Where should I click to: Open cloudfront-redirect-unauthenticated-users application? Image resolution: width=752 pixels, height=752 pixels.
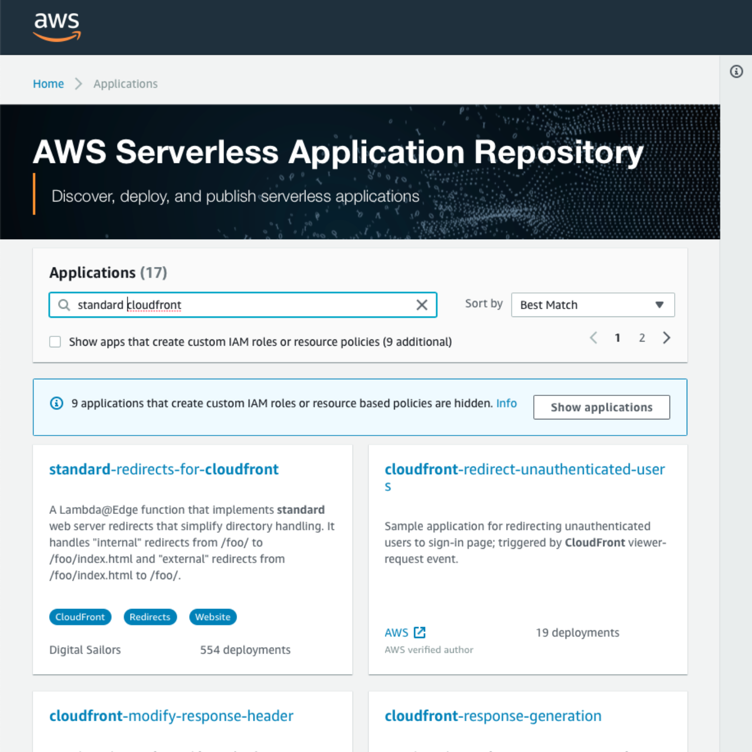click(x=525, y=477)
